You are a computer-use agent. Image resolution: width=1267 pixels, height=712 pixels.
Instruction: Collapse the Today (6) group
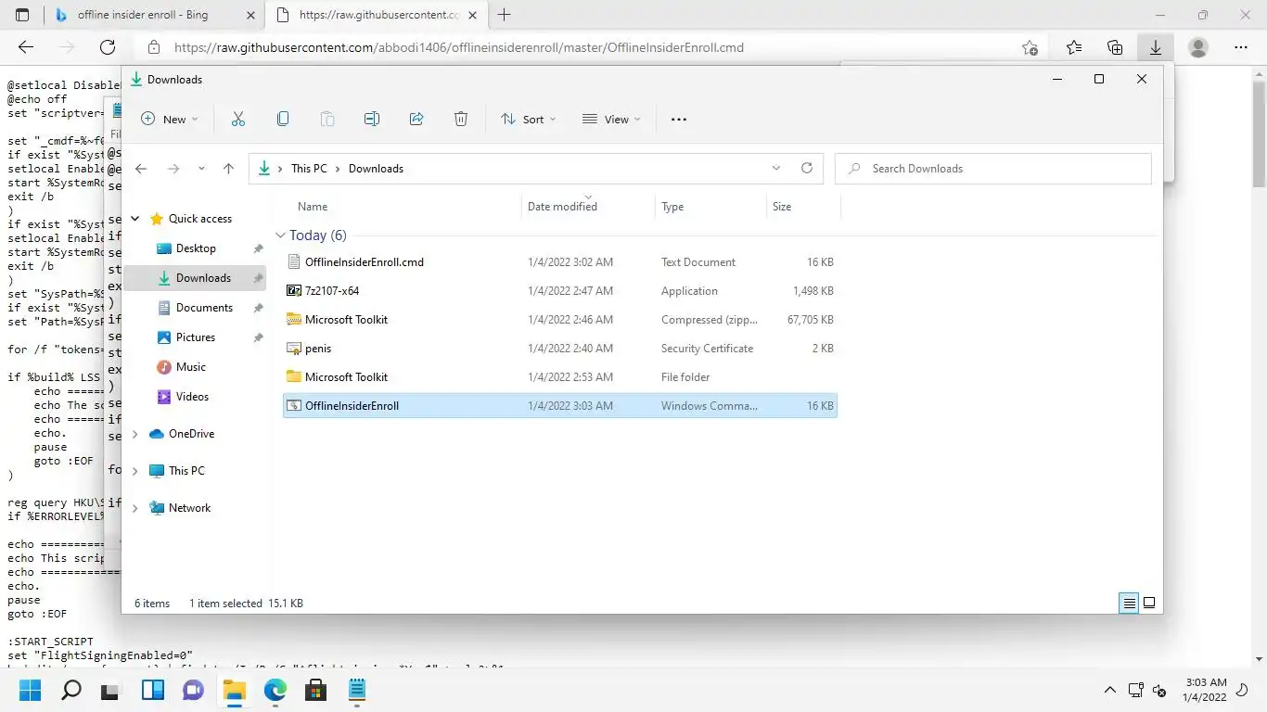pyautogui.click(x=281, y=235)
